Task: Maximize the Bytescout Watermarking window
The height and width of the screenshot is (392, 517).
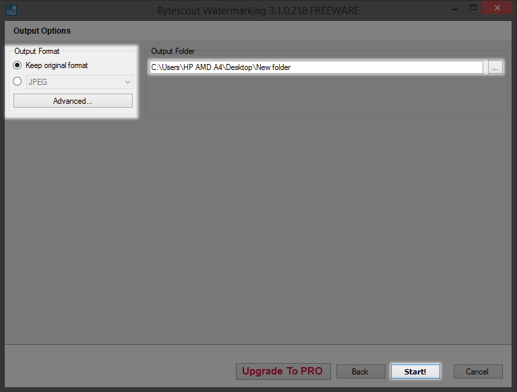Action: pyautogui.click(x=473, y=7)
